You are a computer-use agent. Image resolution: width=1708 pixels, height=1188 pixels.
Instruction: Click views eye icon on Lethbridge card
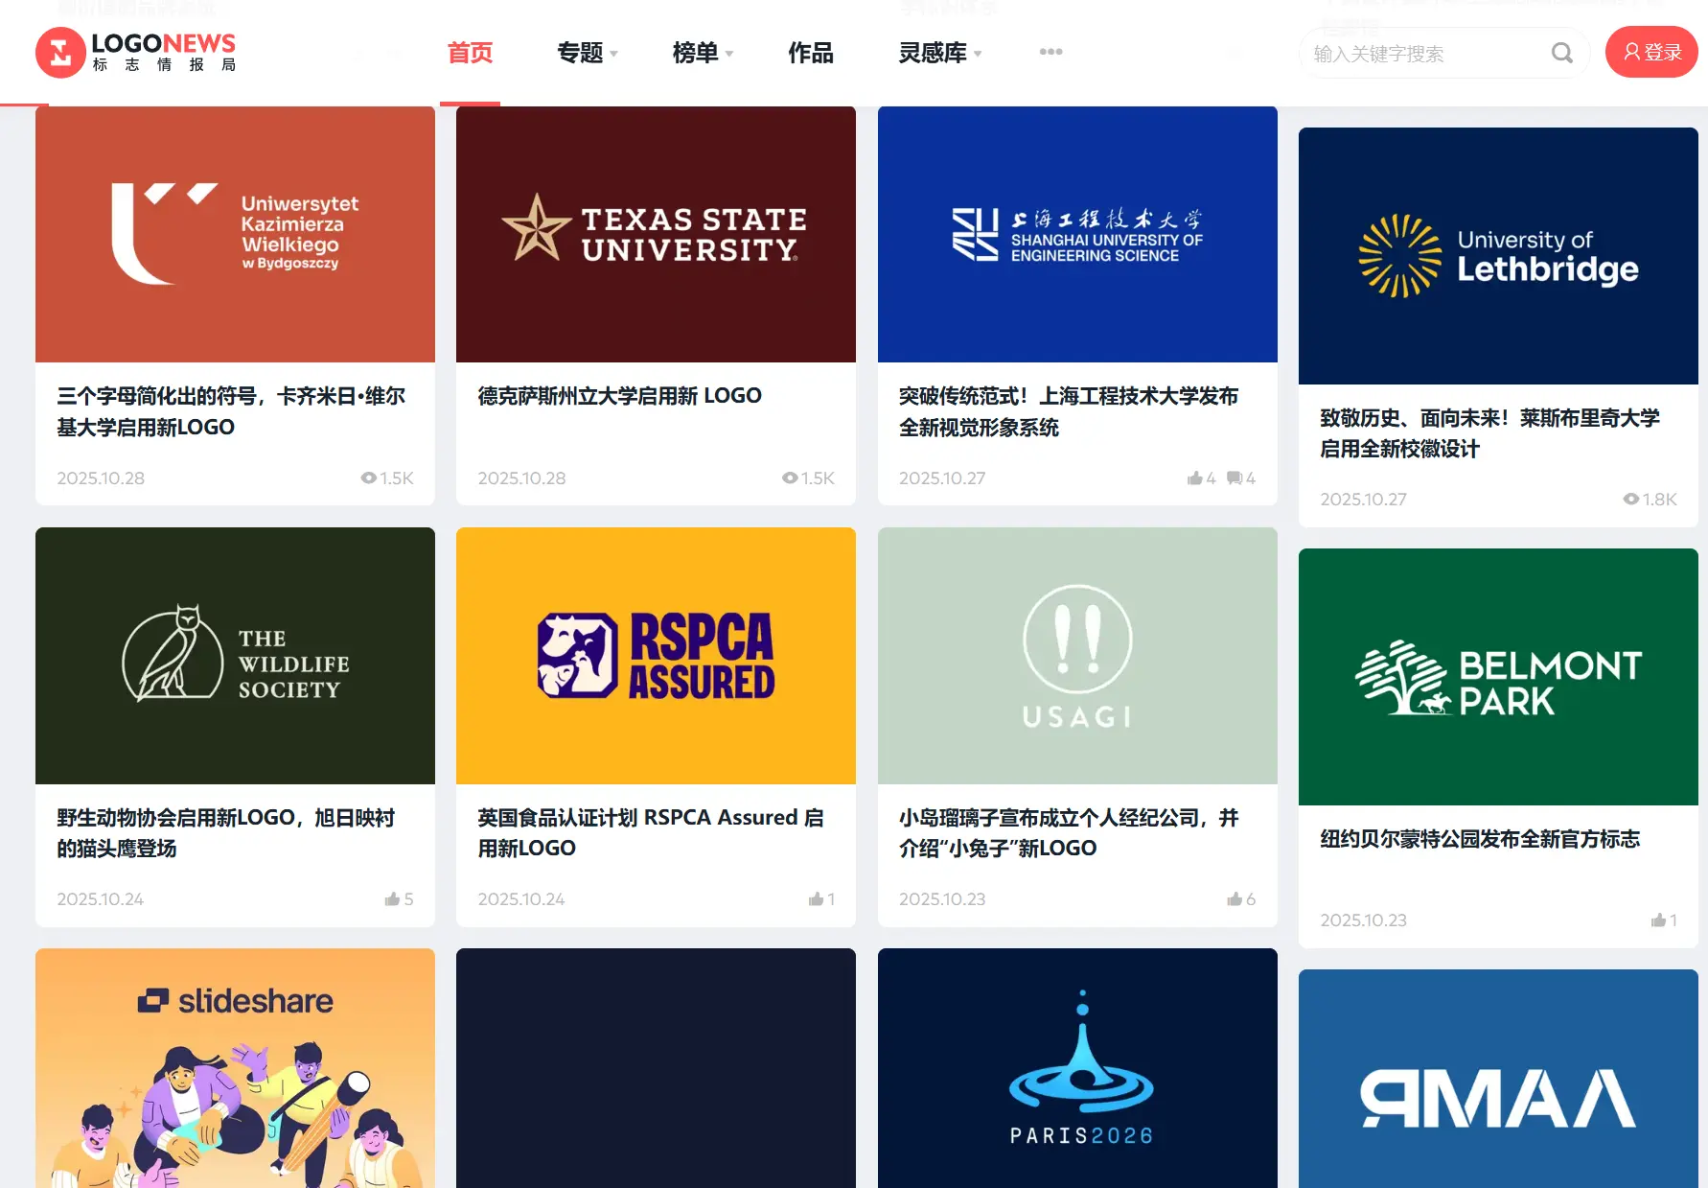click(x=1630, y=500)
